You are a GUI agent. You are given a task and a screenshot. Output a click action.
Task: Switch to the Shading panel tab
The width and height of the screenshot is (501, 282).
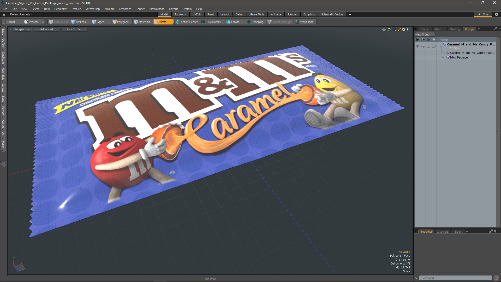coord(454,29)
